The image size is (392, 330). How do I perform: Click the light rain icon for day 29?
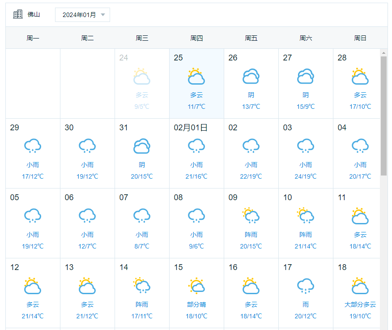(33, 146)
